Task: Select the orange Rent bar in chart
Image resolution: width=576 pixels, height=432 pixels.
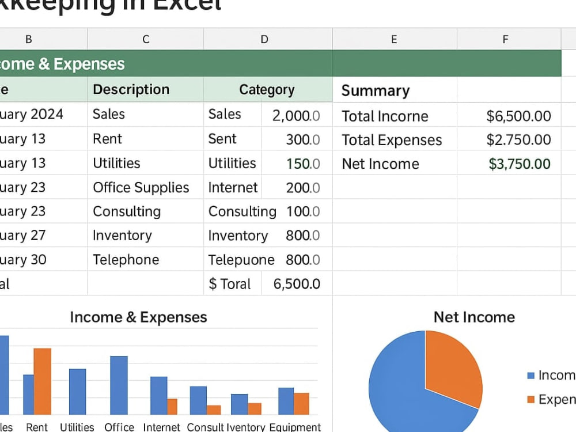Action: point(42,381)
